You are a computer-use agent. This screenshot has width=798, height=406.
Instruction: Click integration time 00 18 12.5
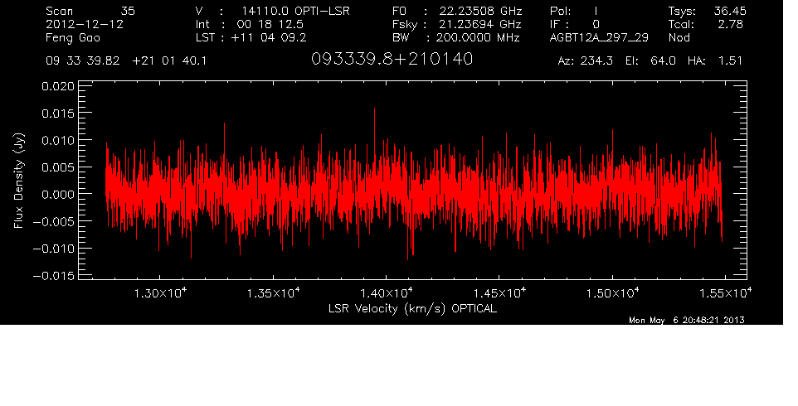point(270,24)
